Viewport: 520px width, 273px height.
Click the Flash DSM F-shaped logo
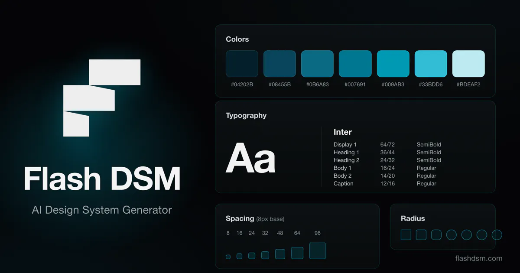point(102,98)
